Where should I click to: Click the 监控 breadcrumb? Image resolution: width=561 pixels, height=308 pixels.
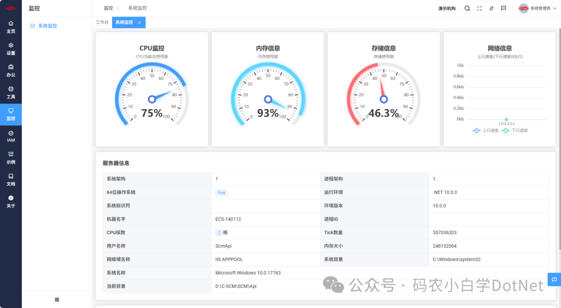109,8
